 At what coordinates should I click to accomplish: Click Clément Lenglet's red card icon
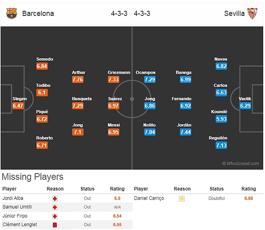(x=55, y=225)
